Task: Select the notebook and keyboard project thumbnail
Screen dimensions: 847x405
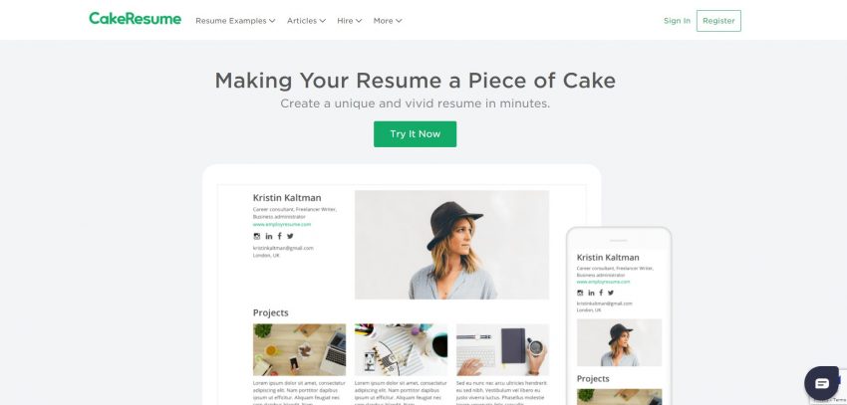Action: (503, 349)
